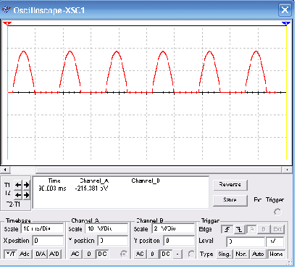Click the Timebase Scale field
This screenshot has height=269, width=297.
click(x=43, y=228)
